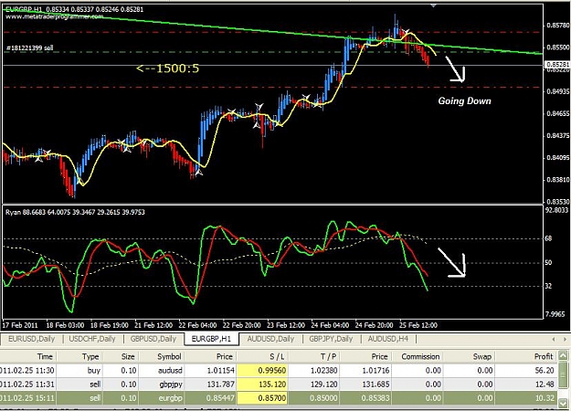Click the T / P column header
Viewport: 571px width, 411px height.
tap(312, 356)
